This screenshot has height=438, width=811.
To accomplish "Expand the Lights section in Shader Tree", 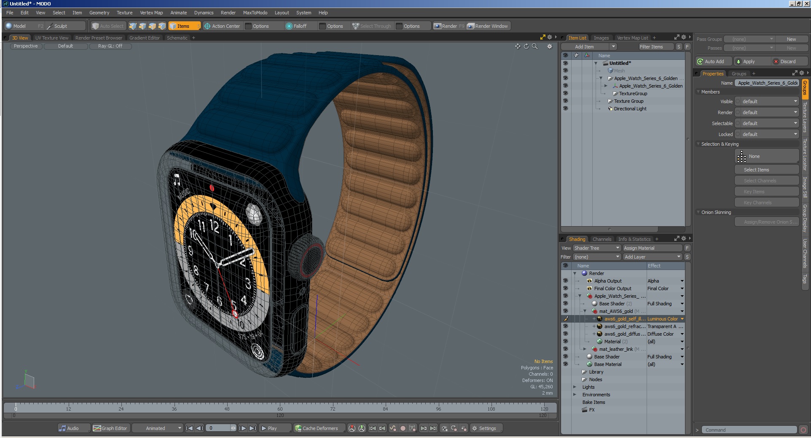I will coord(575,387).
